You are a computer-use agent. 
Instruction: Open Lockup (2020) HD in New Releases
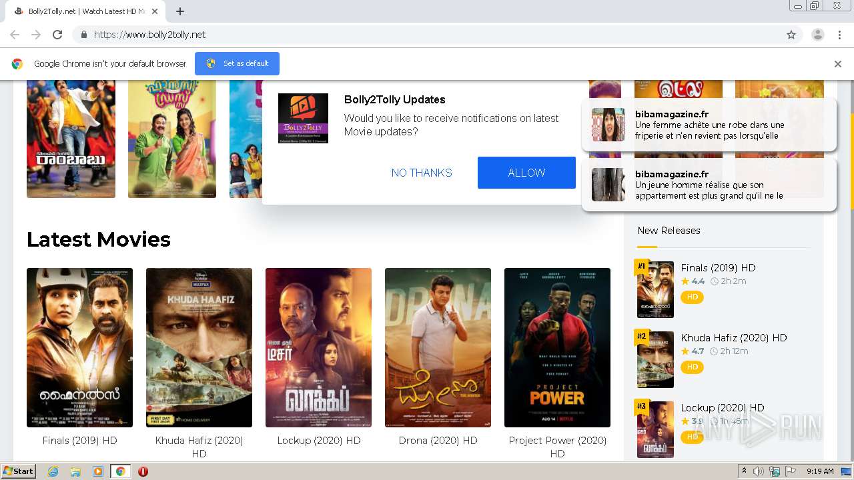(723, 408)
